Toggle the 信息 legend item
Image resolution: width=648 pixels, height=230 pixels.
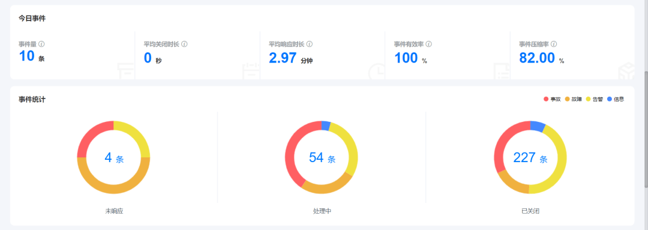(616, 99)
